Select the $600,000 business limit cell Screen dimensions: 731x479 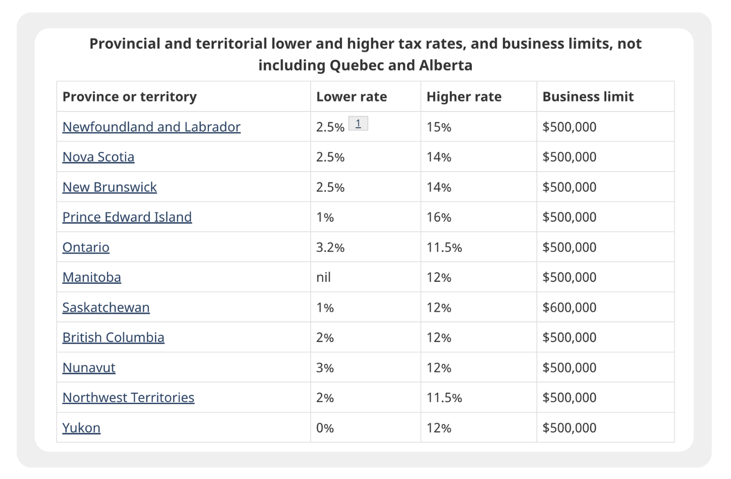[x=569, y=307]
